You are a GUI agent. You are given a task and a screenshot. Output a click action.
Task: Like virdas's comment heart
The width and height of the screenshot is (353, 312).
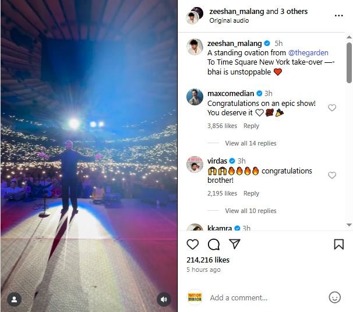point(332,175)
